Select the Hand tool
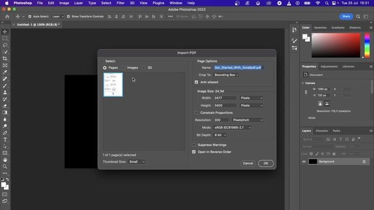 pos(5,160)
